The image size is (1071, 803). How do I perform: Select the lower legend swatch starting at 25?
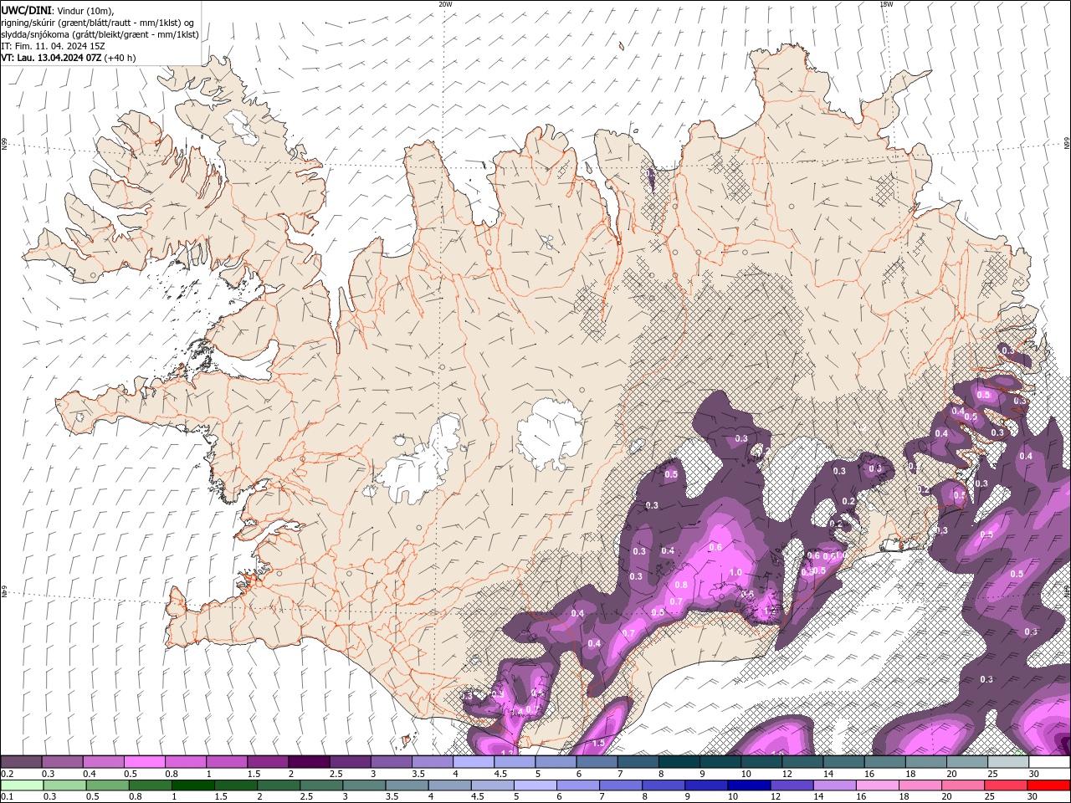[x=1005, y=785]
